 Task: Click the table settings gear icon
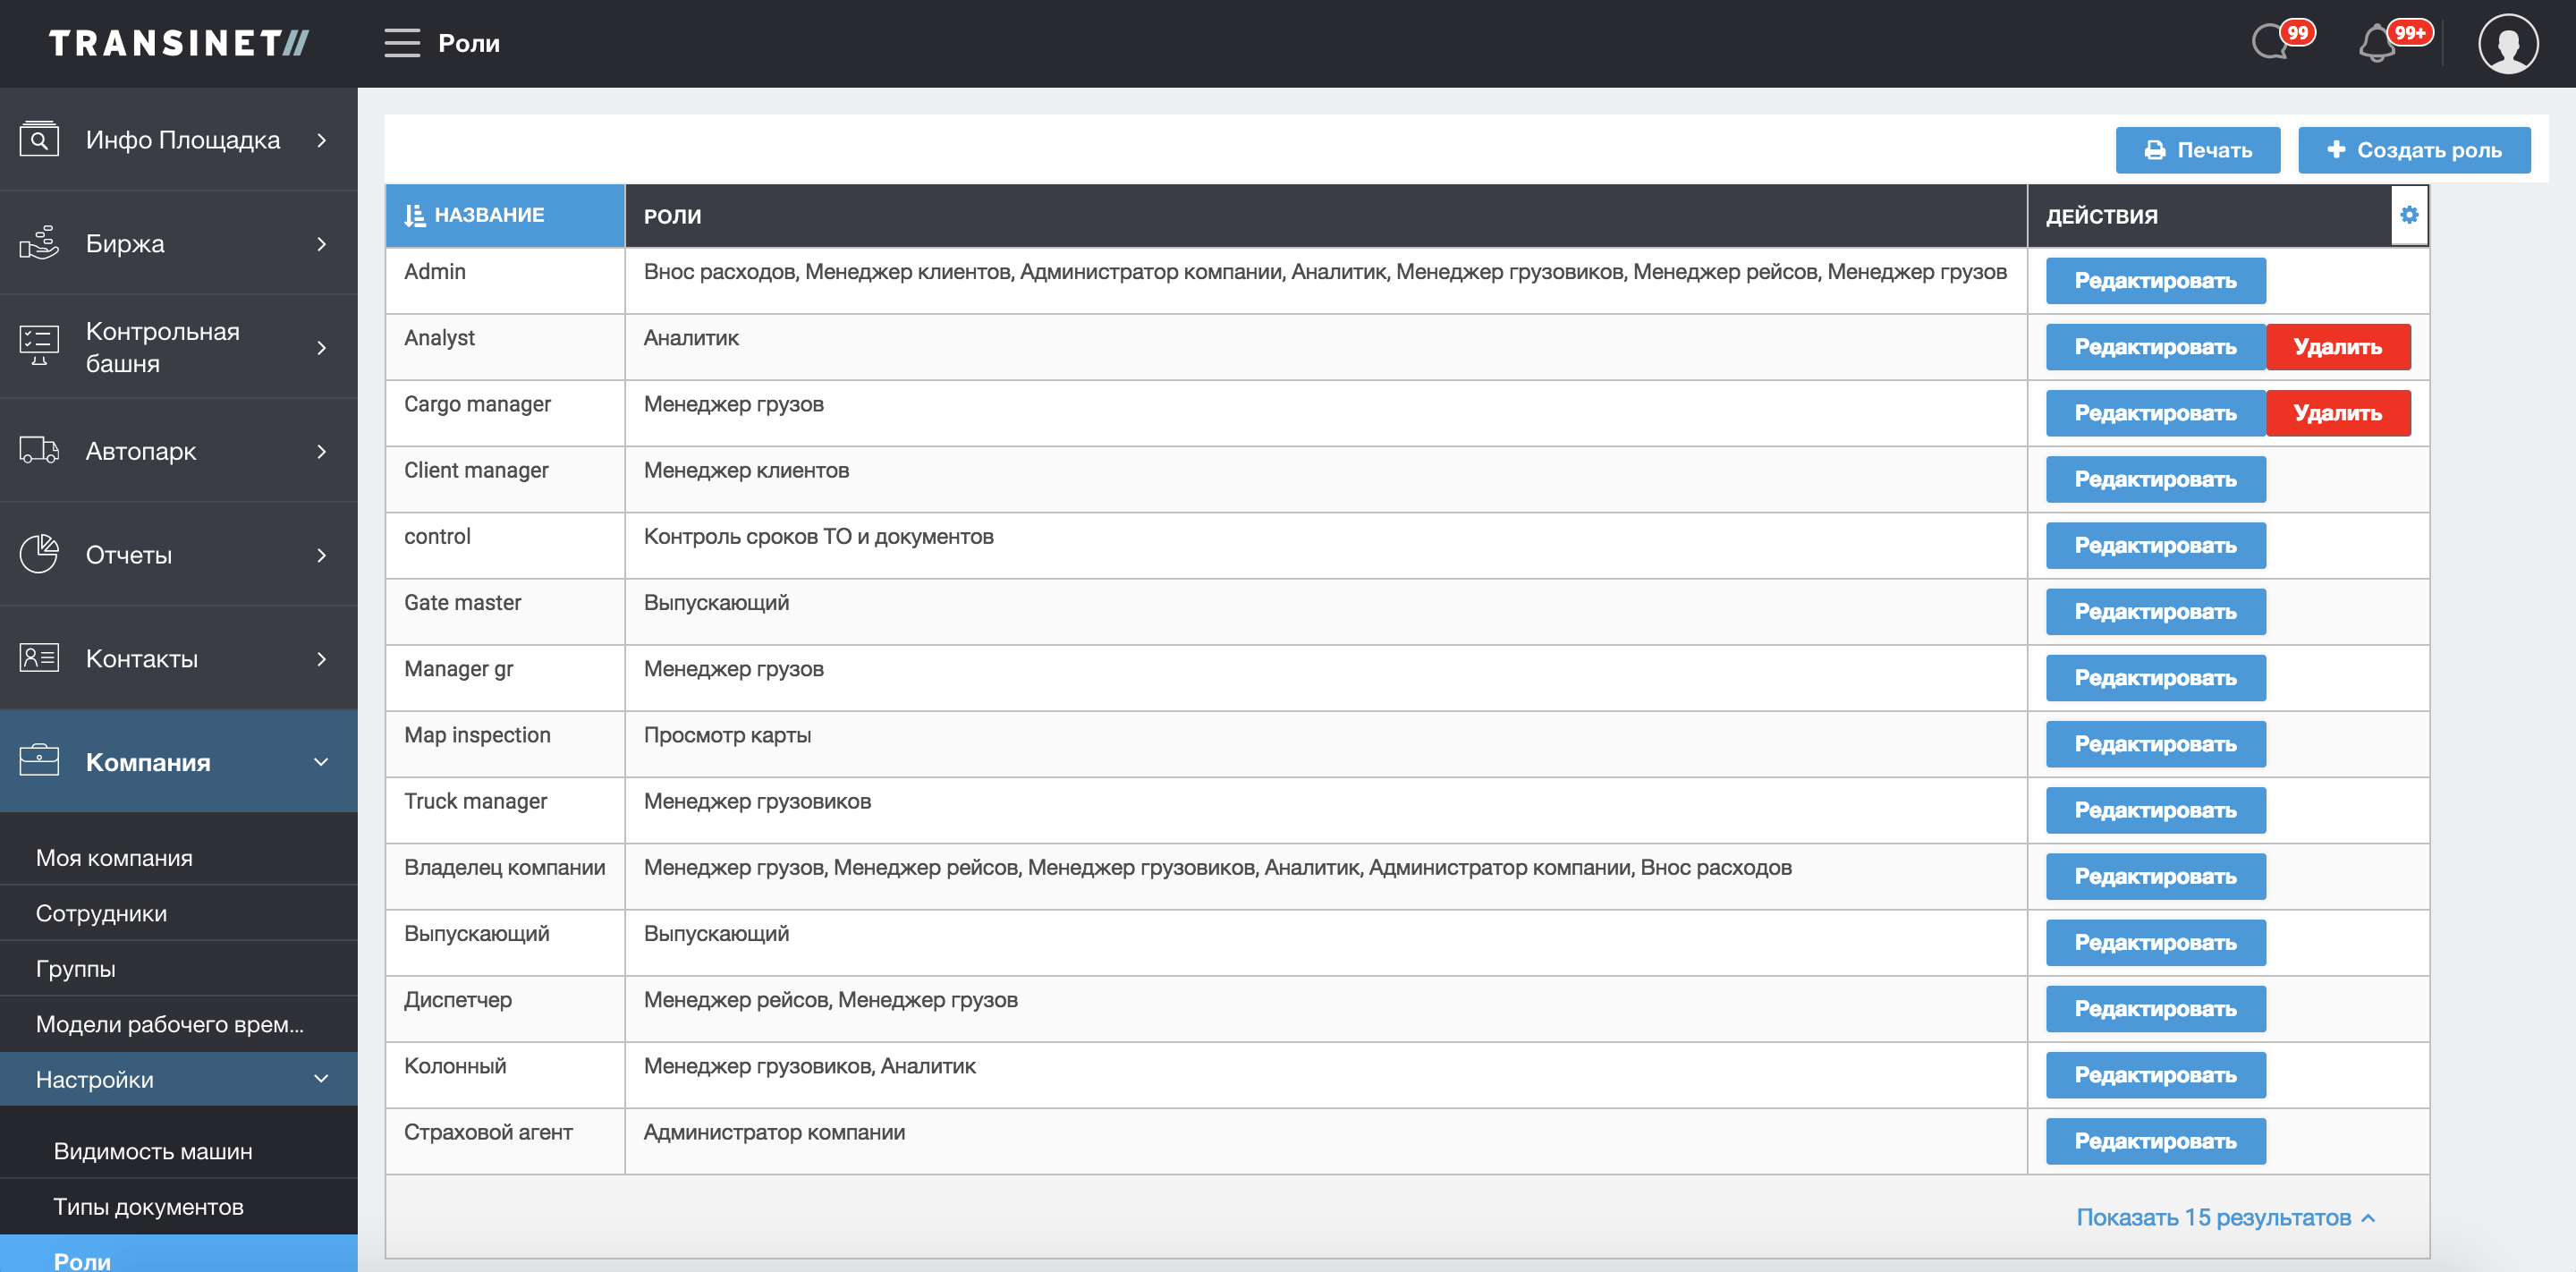pyautogui.click(x=2408, y=215)
